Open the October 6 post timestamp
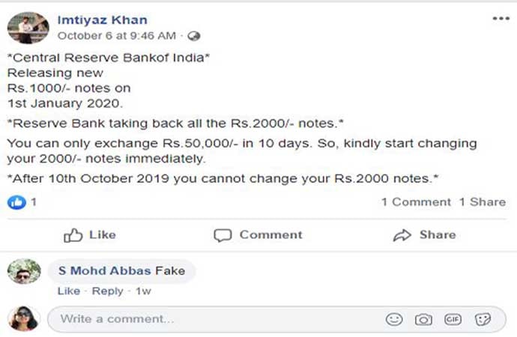Screen dimensions: 517x337 coord(116,35)
